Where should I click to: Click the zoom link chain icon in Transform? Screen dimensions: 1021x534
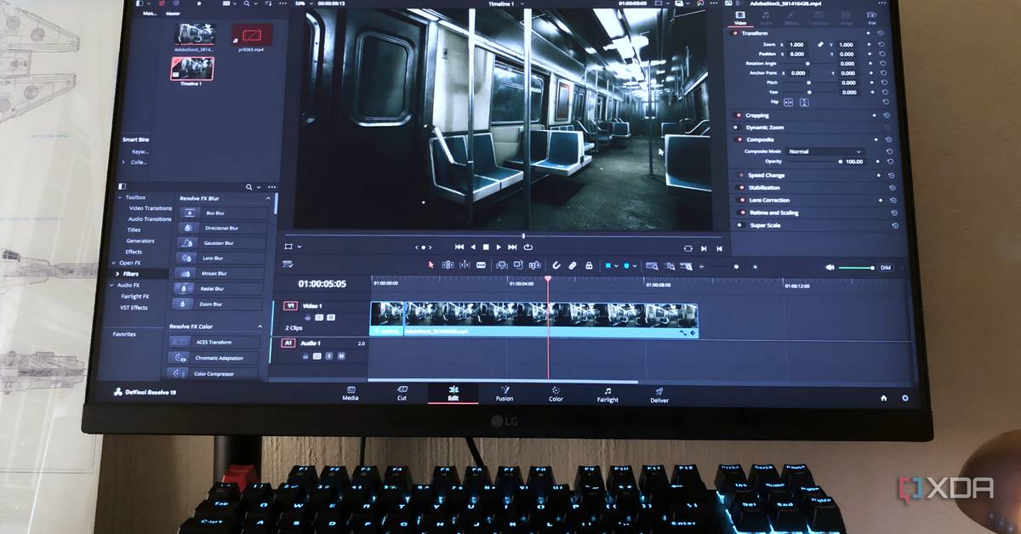tap(820, 44)
